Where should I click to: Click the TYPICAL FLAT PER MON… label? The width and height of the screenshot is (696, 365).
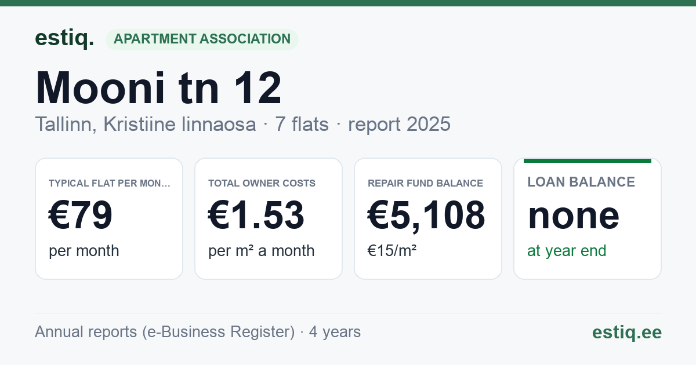coord(110,183)
